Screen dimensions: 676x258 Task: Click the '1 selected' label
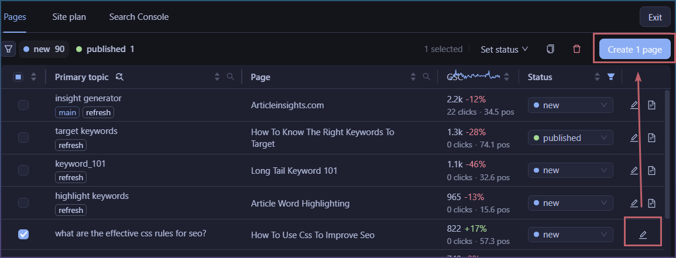(x=443, y=49)
